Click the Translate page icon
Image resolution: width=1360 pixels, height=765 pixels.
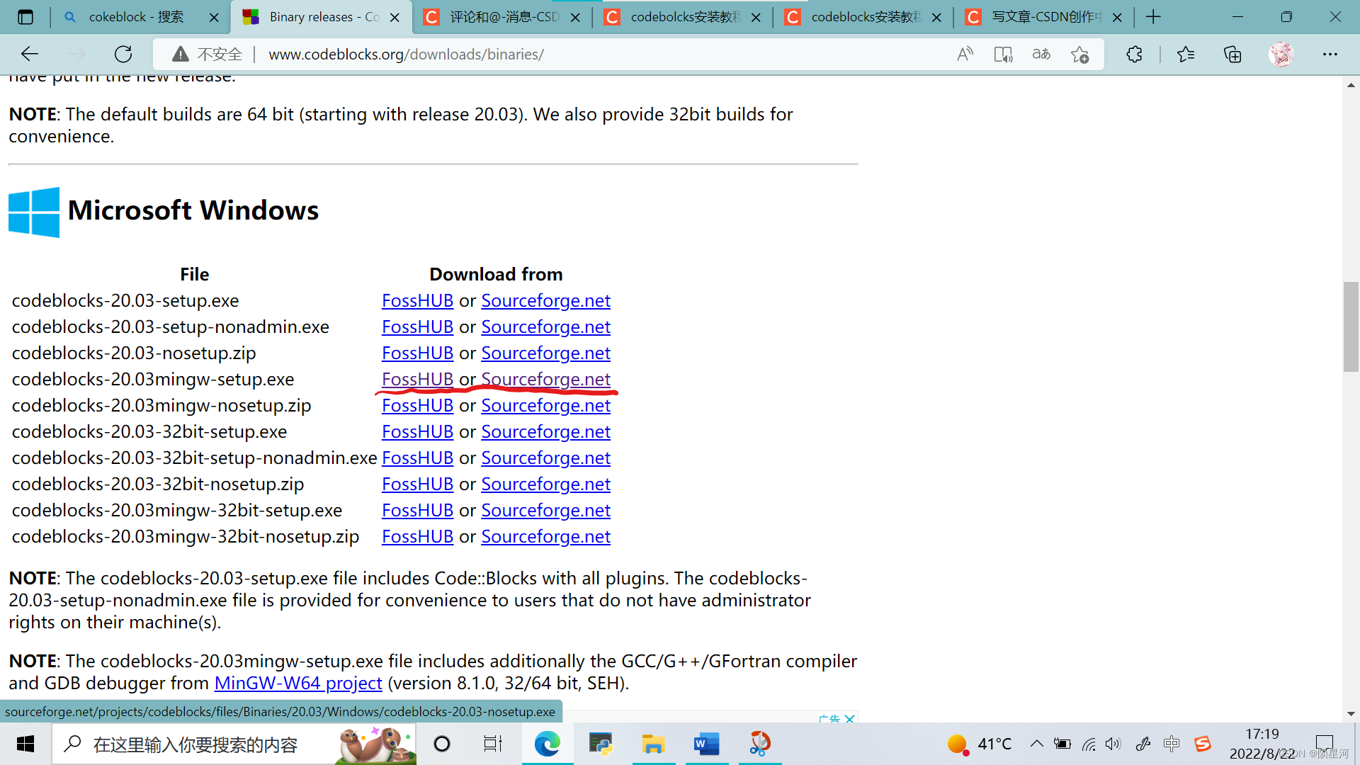click(1041, 54)
